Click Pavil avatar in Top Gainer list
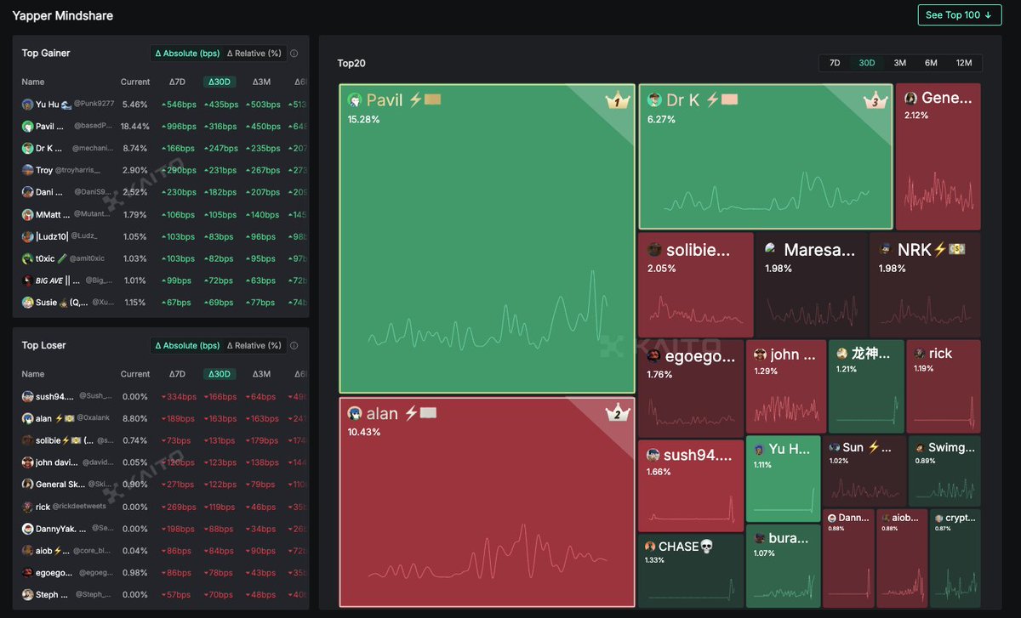 [x=28, y=127]
